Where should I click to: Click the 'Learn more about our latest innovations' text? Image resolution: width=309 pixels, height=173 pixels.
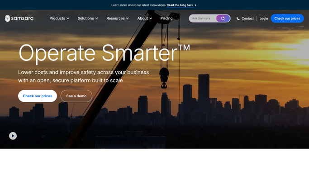click(x=138, y=5)
